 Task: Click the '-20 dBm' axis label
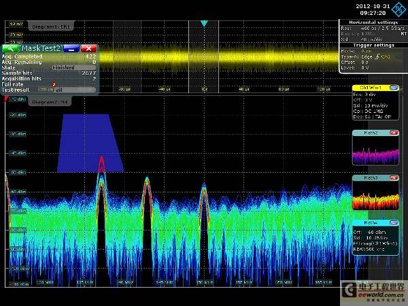(x=18, y=115)
